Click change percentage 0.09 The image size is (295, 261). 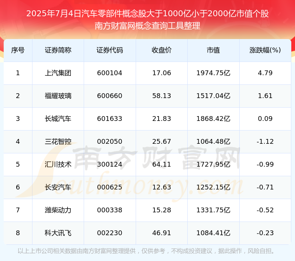click(x=265, y=119)
